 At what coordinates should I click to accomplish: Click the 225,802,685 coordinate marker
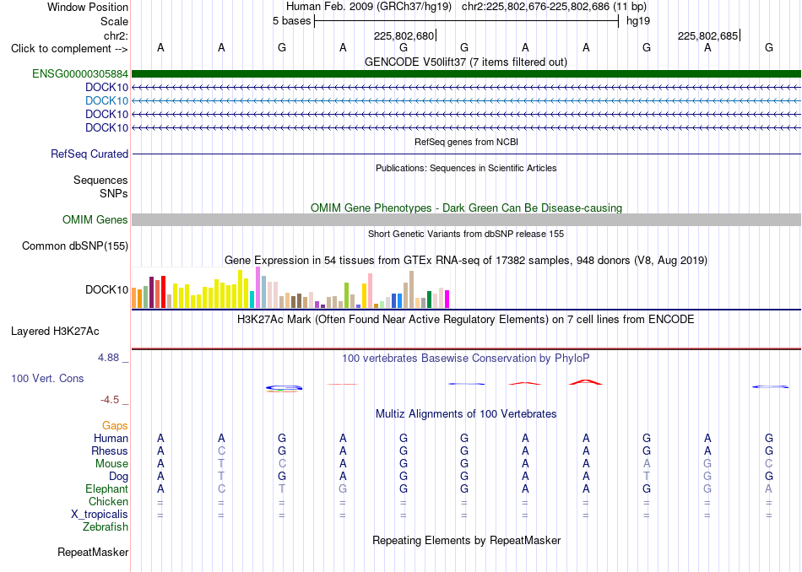708,35
